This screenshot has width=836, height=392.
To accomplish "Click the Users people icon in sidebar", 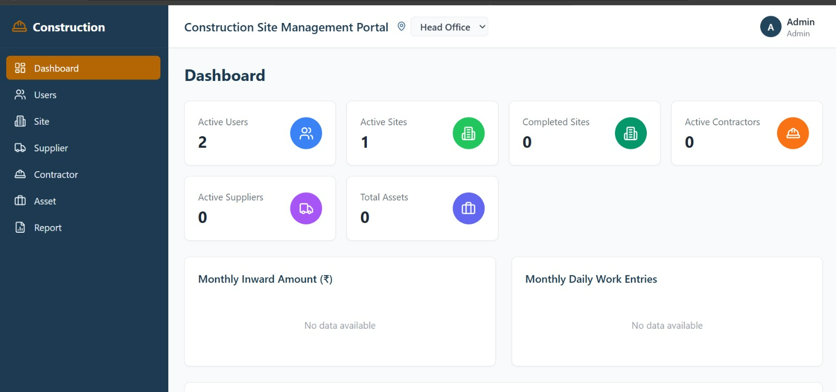I will (20, 94).
